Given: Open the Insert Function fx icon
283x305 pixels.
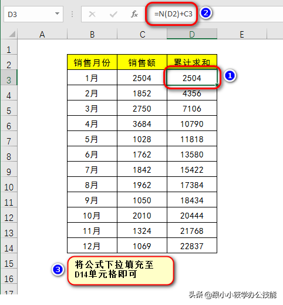Looking at the screenshot, I should (x=134, y=14).
